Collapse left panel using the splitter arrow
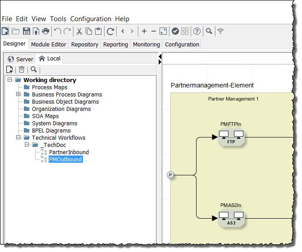The image size is (302, 252). pos(160,58)
